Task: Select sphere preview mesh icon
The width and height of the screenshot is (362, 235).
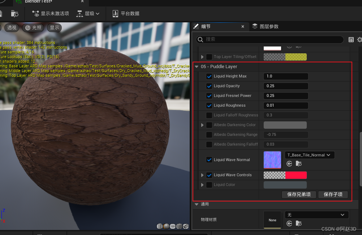Action: click(x=166, y=226)
